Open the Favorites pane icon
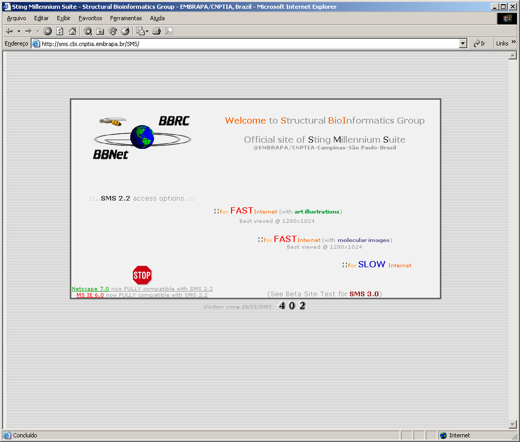Image resolution: width=520 pixels, height=442 pixels. [x=100, y=31]
